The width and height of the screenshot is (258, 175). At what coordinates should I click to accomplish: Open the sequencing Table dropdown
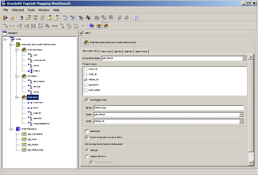(241, 115)
